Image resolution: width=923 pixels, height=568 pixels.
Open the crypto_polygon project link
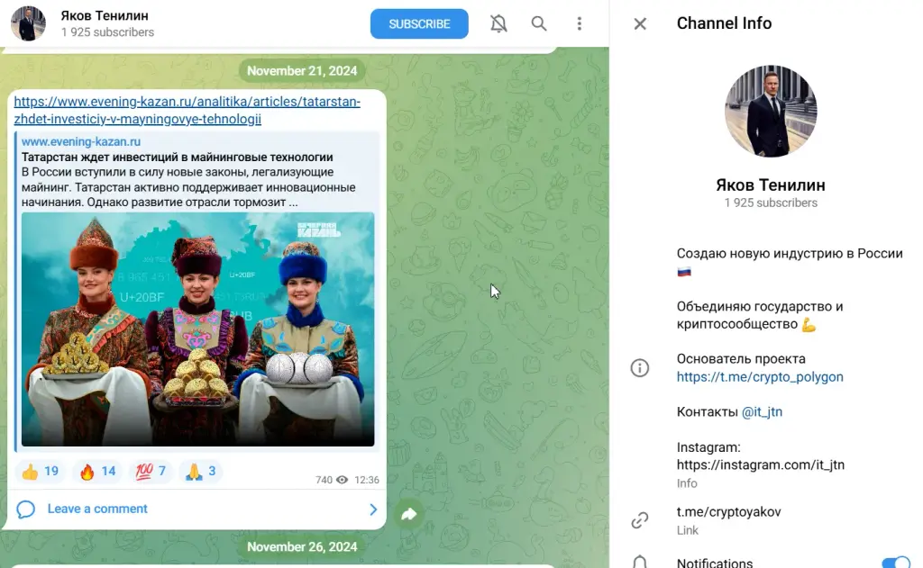click(759, 377)
